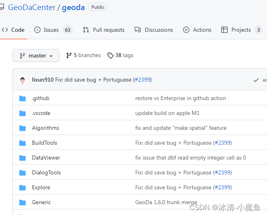This screenshot has height=215, width=267.
Task: Open latest commit message Fix: did save bug
Action: pyautogui.click(x=93, y=80)
